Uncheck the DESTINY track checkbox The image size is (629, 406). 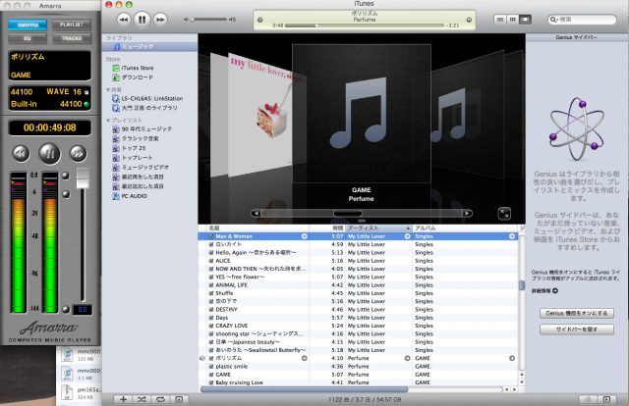211,310
